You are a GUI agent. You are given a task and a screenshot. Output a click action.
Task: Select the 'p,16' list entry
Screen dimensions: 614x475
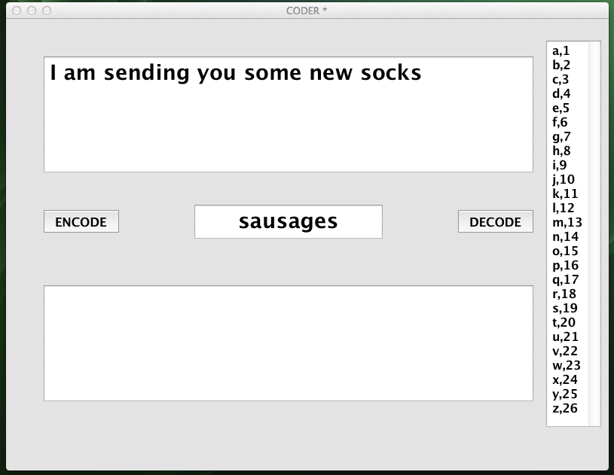click(565, 265)
